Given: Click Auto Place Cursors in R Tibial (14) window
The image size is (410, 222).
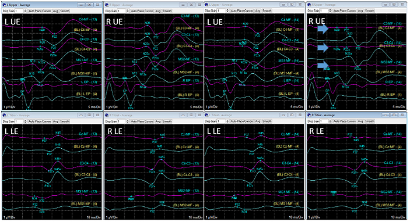Looking at the screenshot, I should 344,121.
